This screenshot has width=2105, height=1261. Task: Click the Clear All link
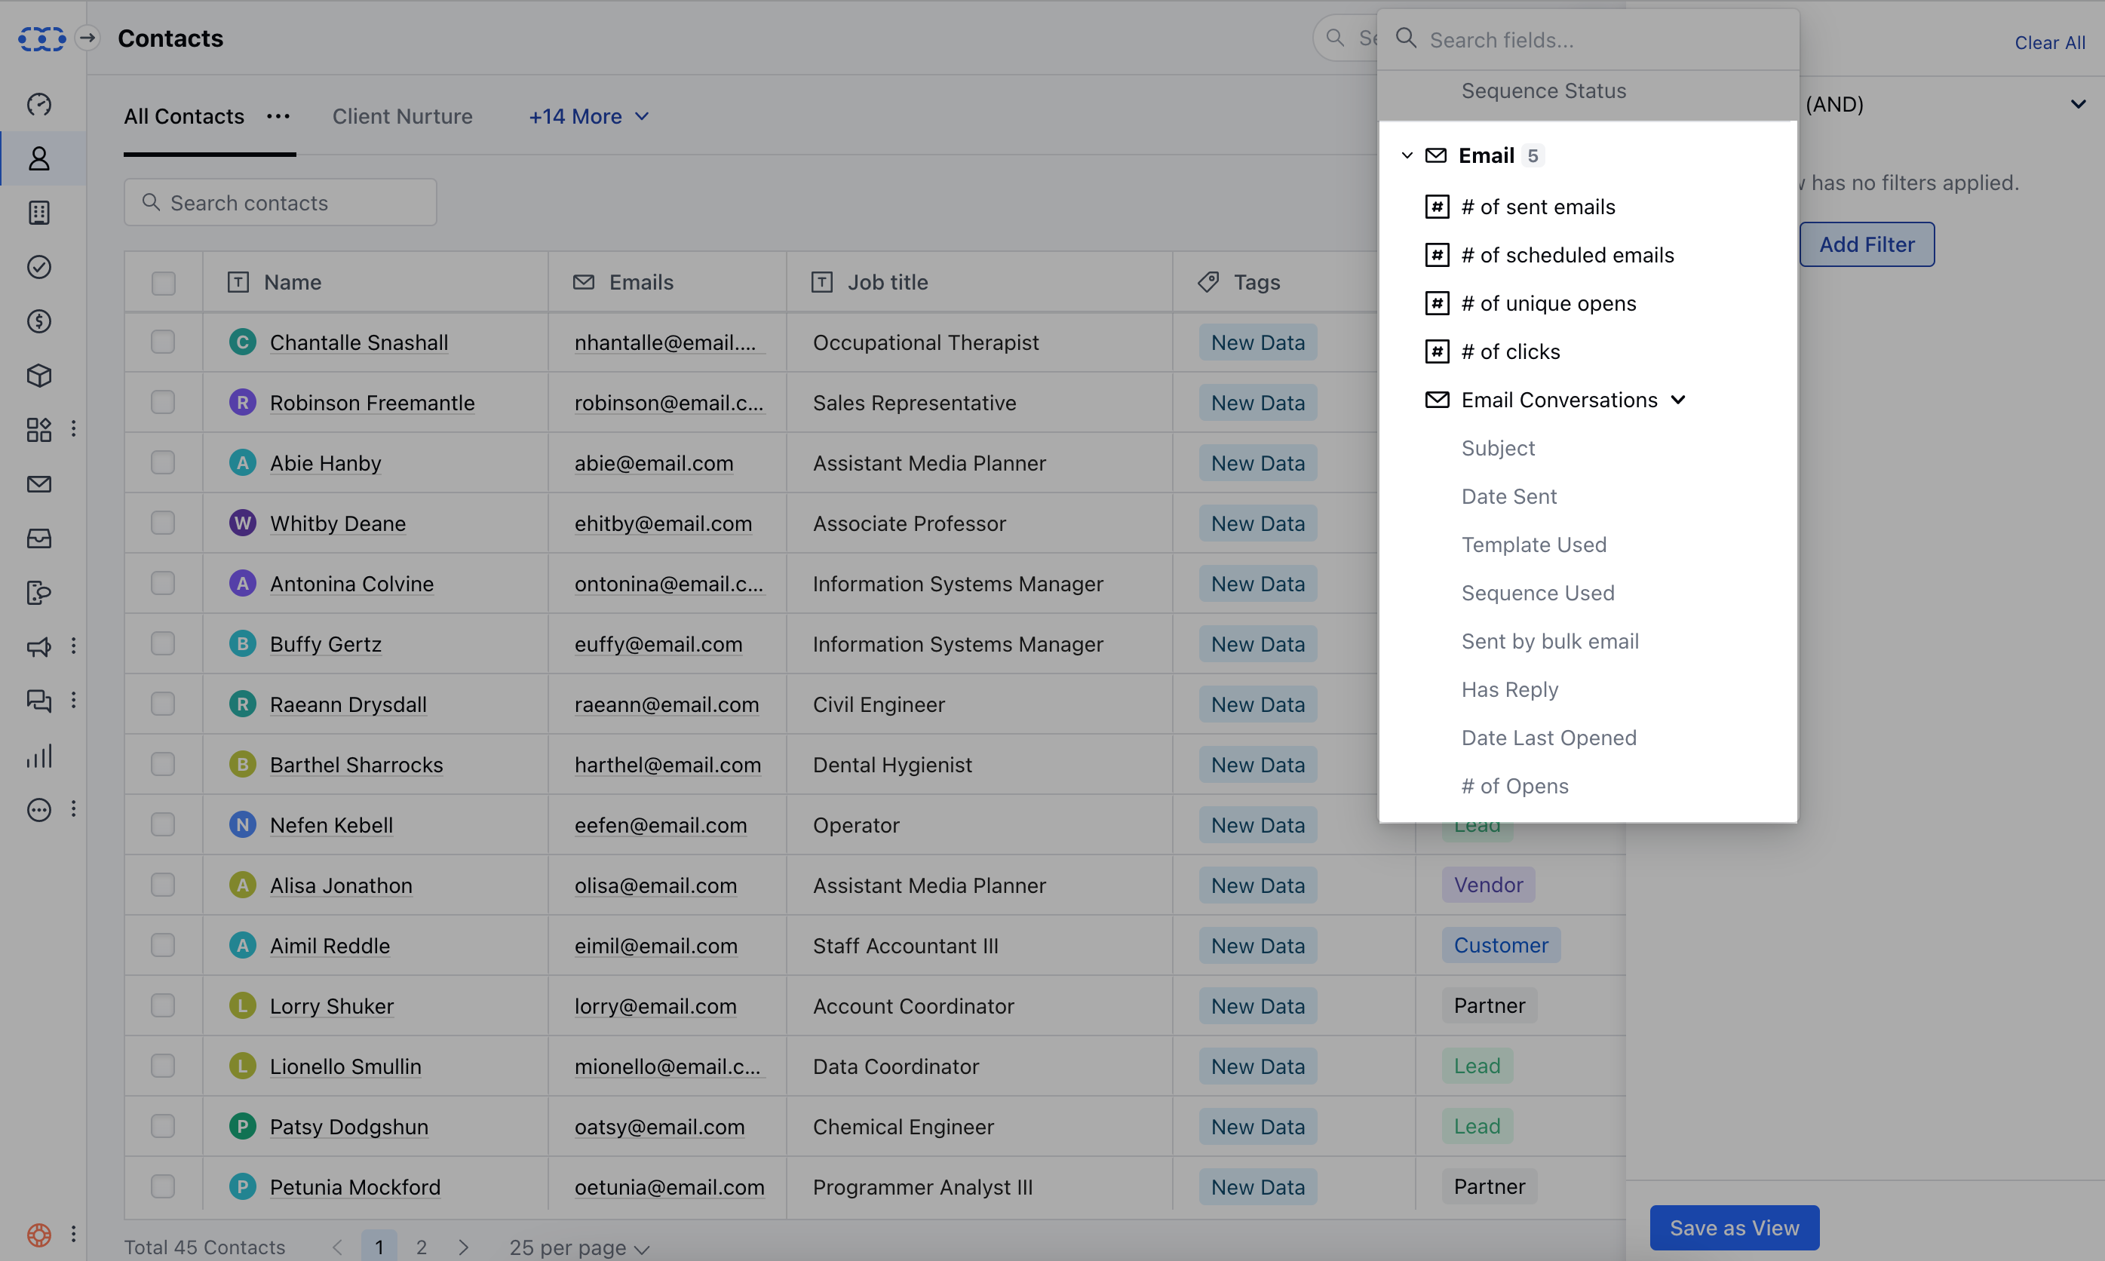2049,42
